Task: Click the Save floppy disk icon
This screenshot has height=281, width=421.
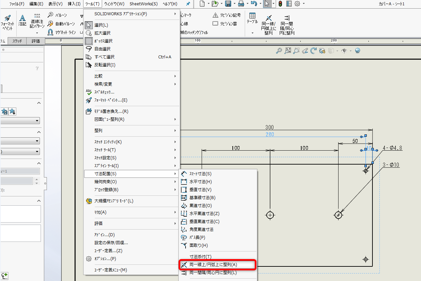Action: click(x=228, y=4)
